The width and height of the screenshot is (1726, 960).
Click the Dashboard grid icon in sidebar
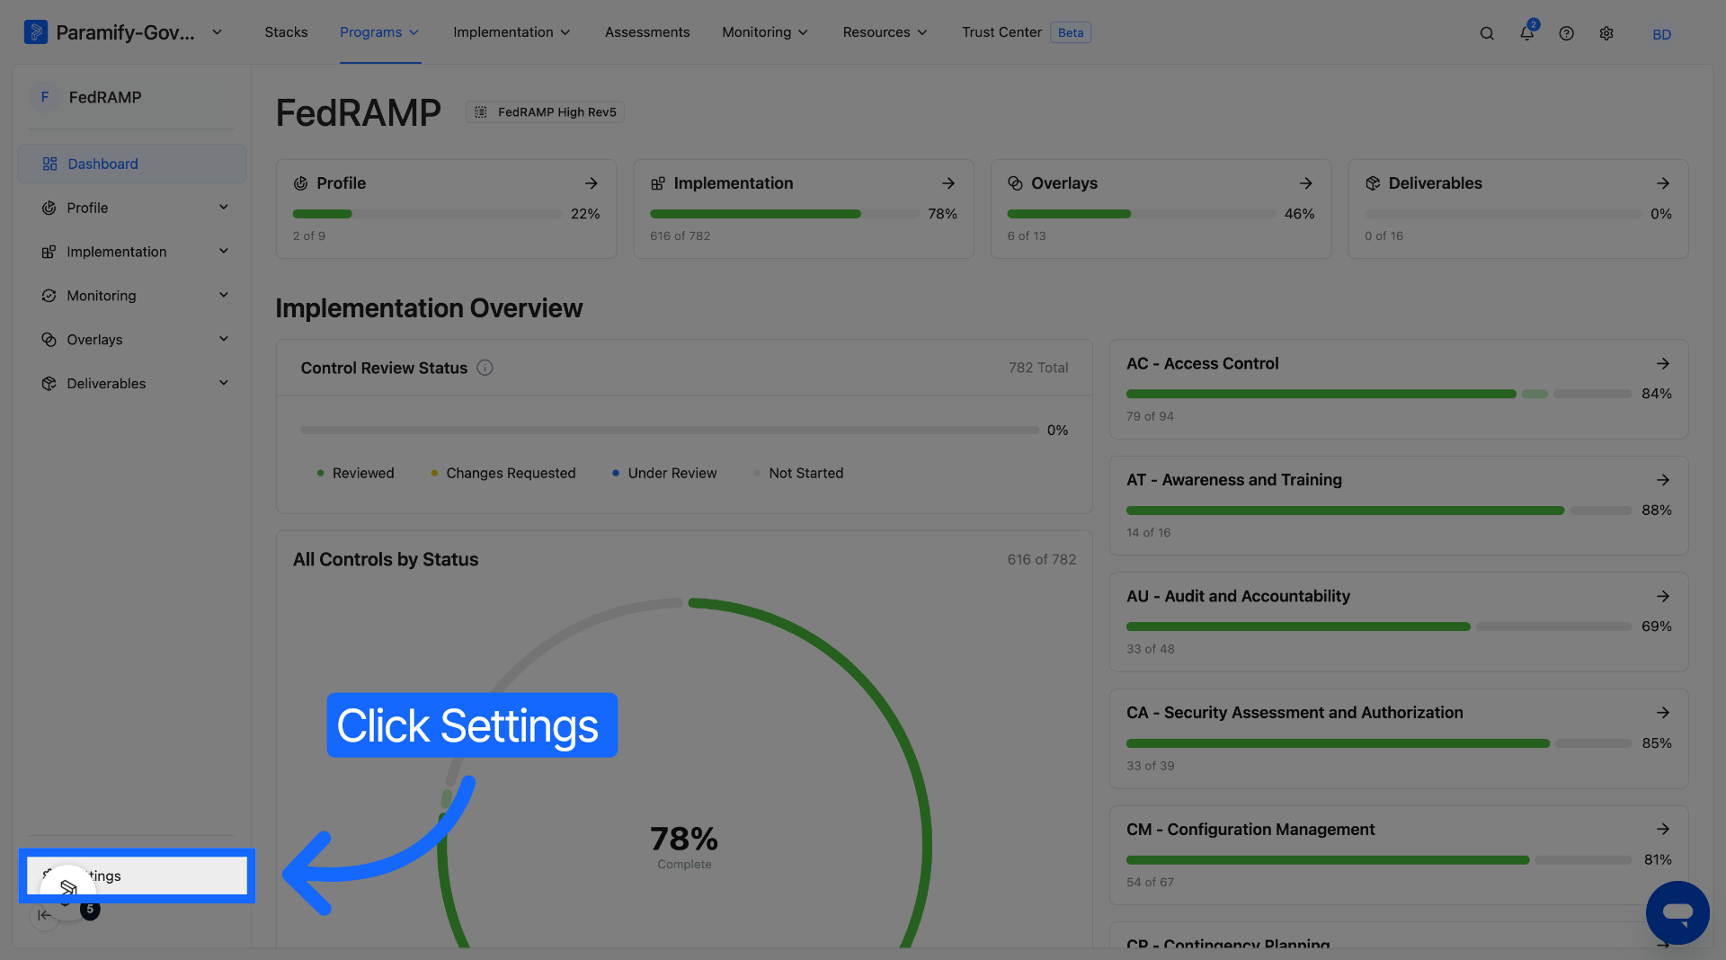pyautogui.click(x=49, y=164)
